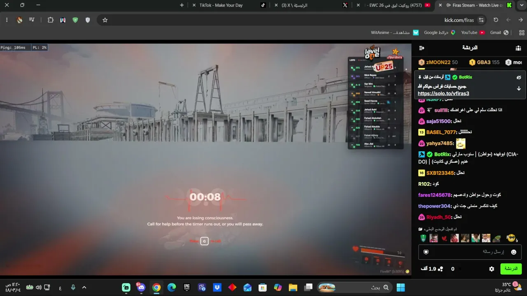Screen dimensions: 527x296
Task: Click the 00:08 countdown timer in stream
Action: tap(205, 197)
